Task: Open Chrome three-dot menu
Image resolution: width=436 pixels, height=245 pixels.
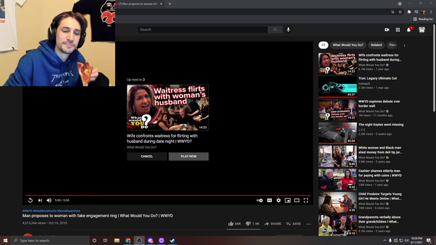Action: pos(431,12)
